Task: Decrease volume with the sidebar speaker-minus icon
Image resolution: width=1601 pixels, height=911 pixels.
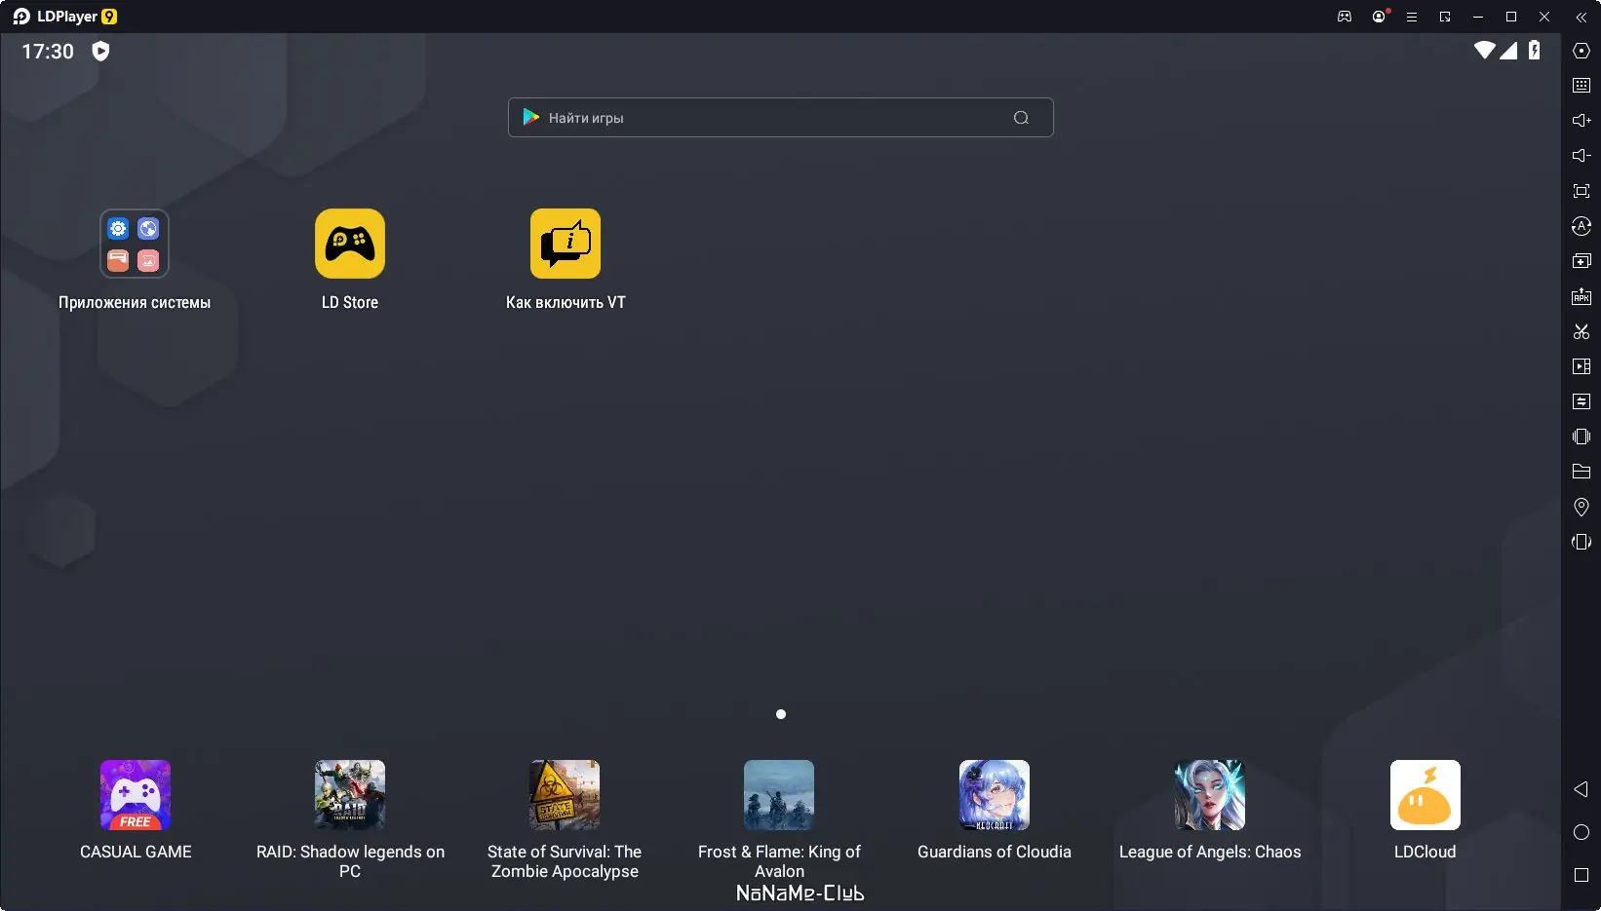Action: [1581, 156]
